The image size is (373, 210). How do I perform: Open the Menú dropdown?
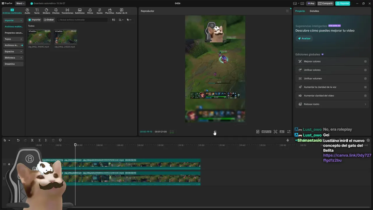(x=20, y=3)
